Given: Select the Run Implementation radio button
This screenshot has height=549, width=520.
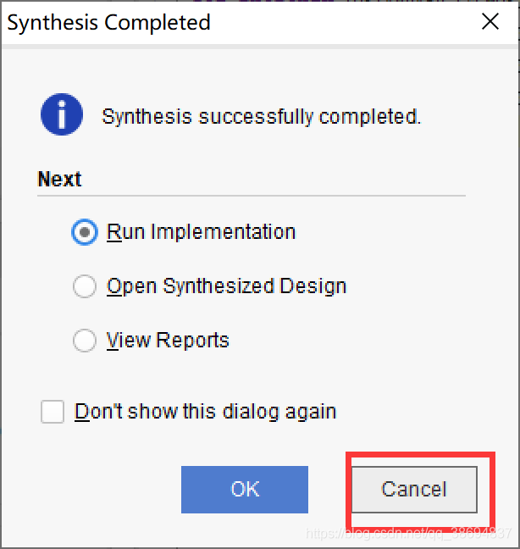Looking at the screenshot, I should pos(85,232).
